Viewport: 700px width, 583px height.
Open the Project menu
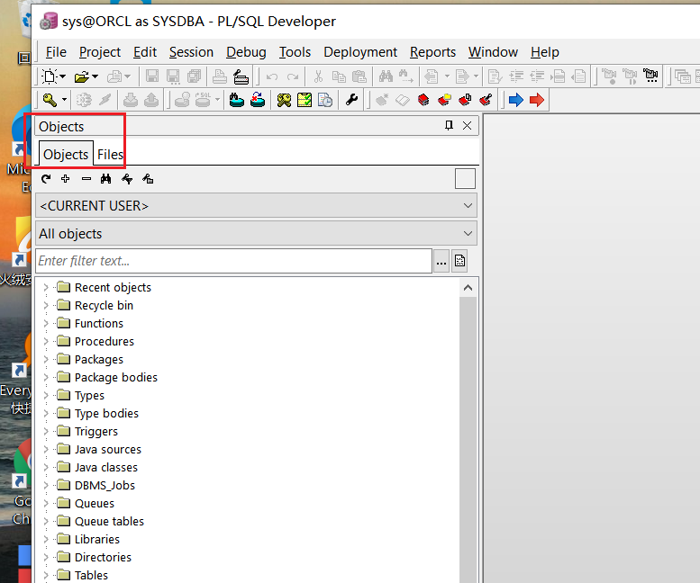point(100,52)
